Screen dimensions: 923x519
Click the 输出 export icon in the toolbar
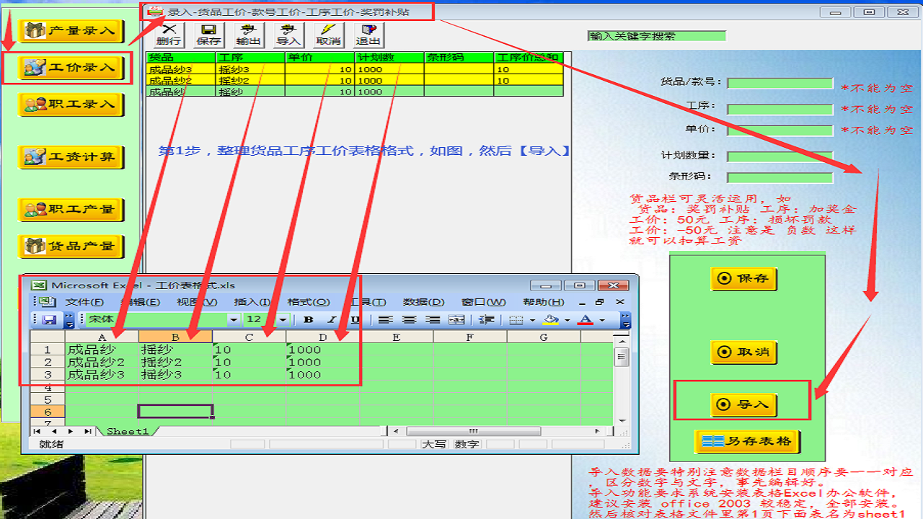click(x=249, y=34)
